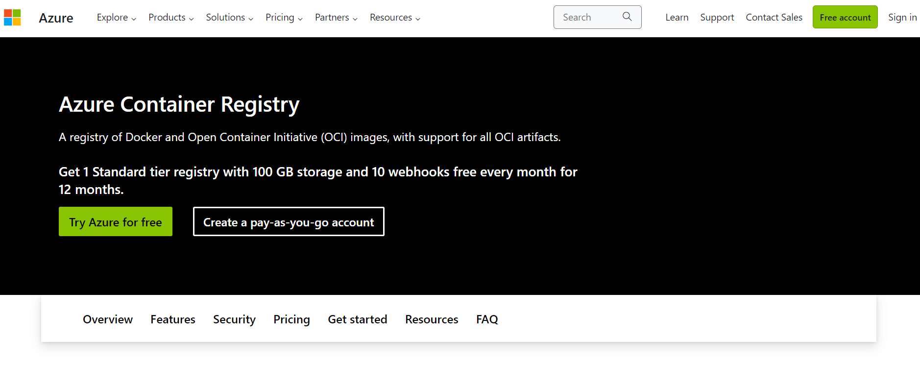This screenshot has width=920, height=365.
Task: Expand the Explore dropdown menu
Action: (117, 18)
